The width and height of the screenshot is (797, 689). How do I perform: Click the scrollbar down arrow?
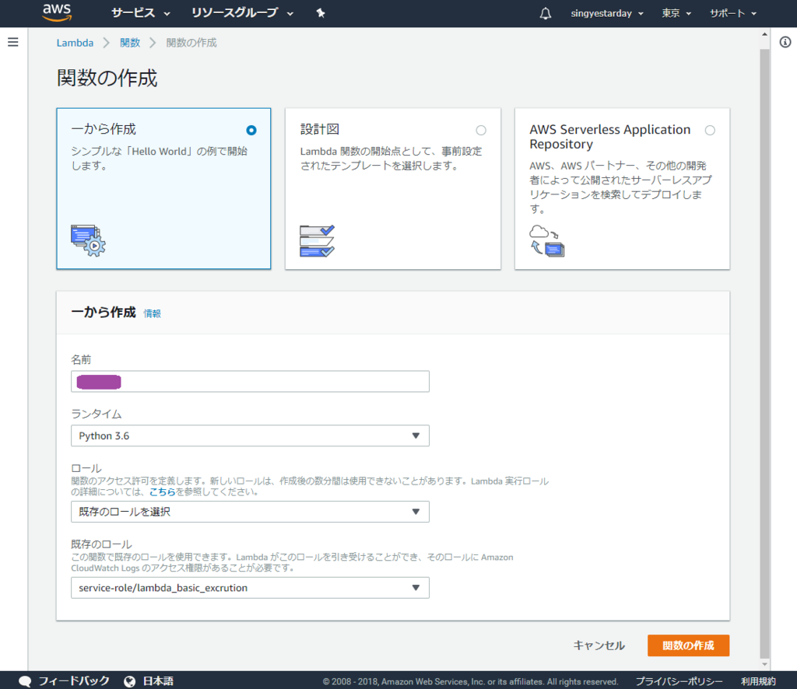[x=764, y=664]
